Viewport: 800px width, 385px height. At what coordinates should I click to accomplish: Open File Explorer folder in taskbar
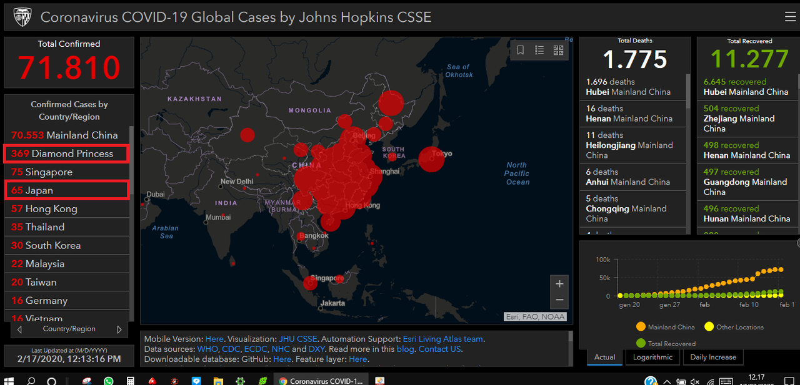click(218, 380)
